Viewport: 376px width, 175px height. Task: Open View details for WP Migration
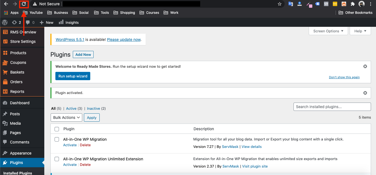(x=252, y=147)
